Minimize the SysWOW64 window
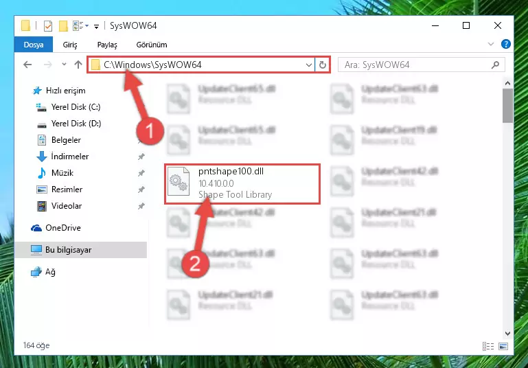Screen dimensions: 528x368 [x=435, y=25]
